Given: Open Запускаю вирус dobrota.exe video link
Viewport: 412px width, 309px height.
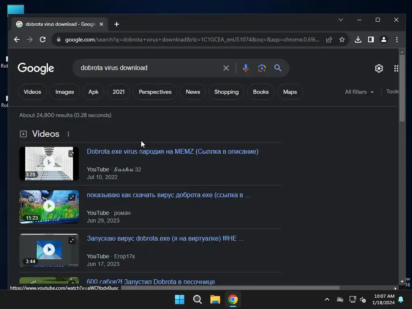Looking at the screenshot, I should [x=165, y=238].
